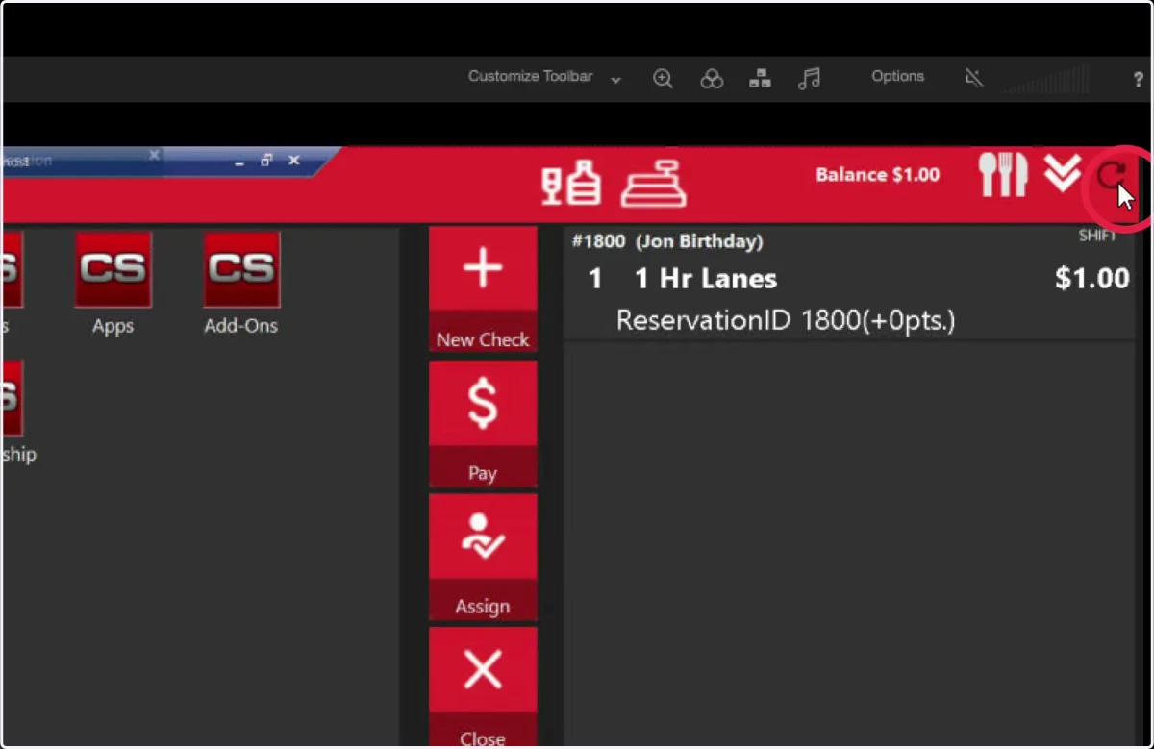Click the color circles icon in toolbar
The width and height of the screenshot is (1154, 749).
click(712, 79)
